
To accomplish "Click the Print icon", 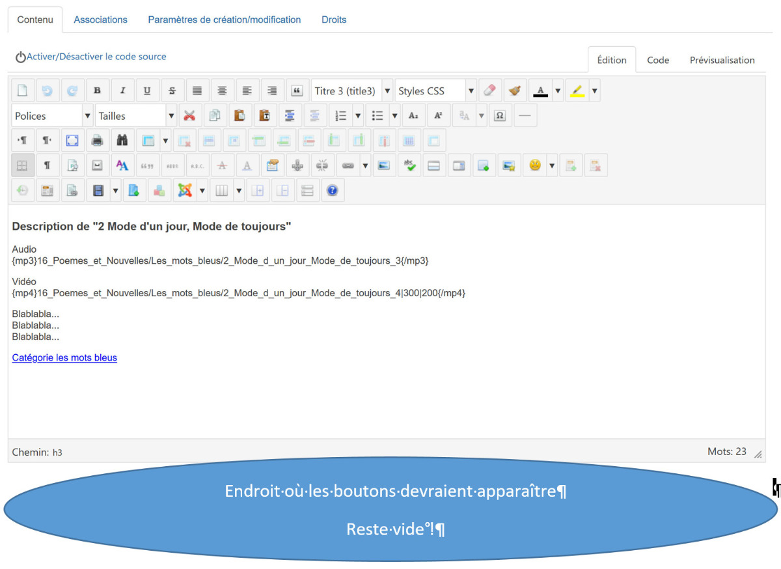I will tap(97, 140).
